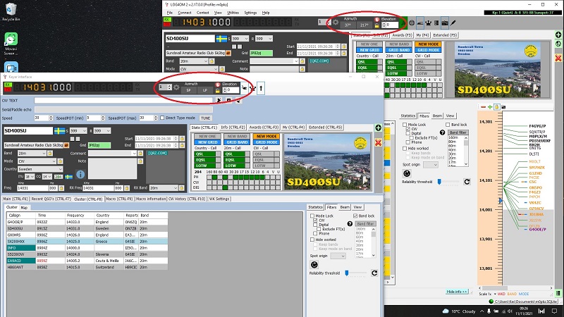Switch to Recent QSO's (CTRL-F7) tab
The height and width of the screenshot is (317, 564).
click(51, 199)
